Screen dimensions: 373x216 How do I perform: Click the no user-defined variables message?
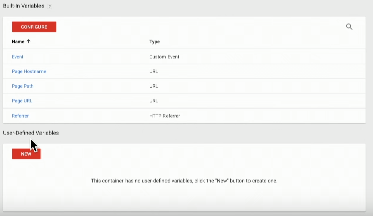tap(184, 180)
